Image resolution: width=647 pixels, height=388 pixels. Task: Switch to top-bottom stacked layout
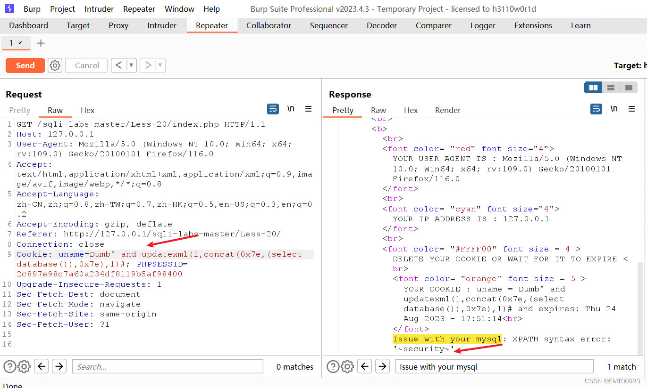coord(611,88)
